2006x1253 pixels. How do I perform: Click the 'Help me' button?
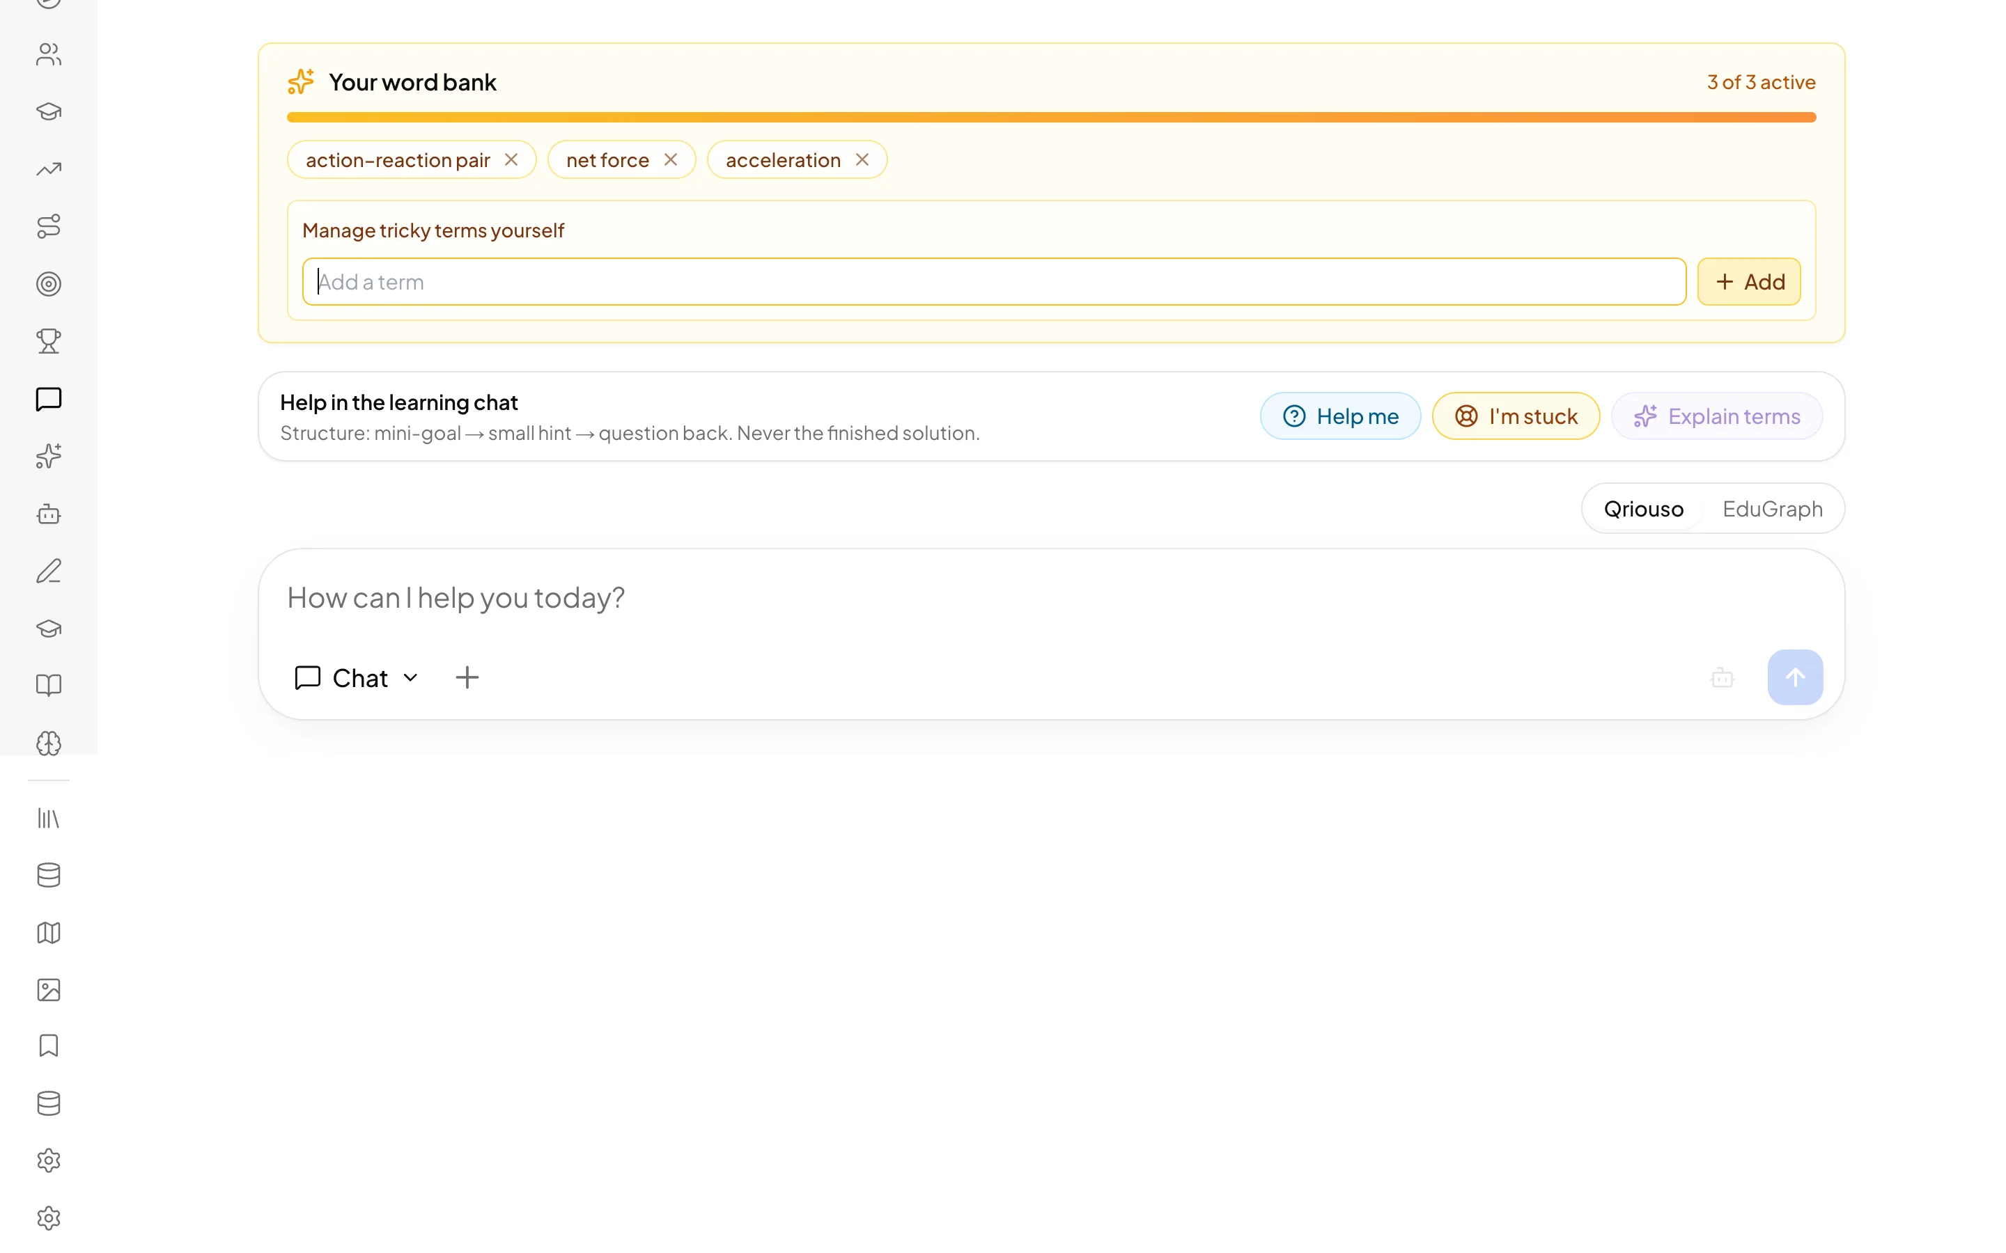(1340, 416)
